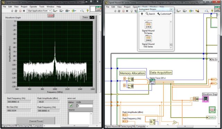Click Search in Instrument Drivers palette

tap(150, 14)
